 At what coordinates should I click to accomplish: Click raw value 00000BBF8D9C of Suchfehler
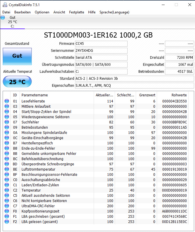[175, 122]
